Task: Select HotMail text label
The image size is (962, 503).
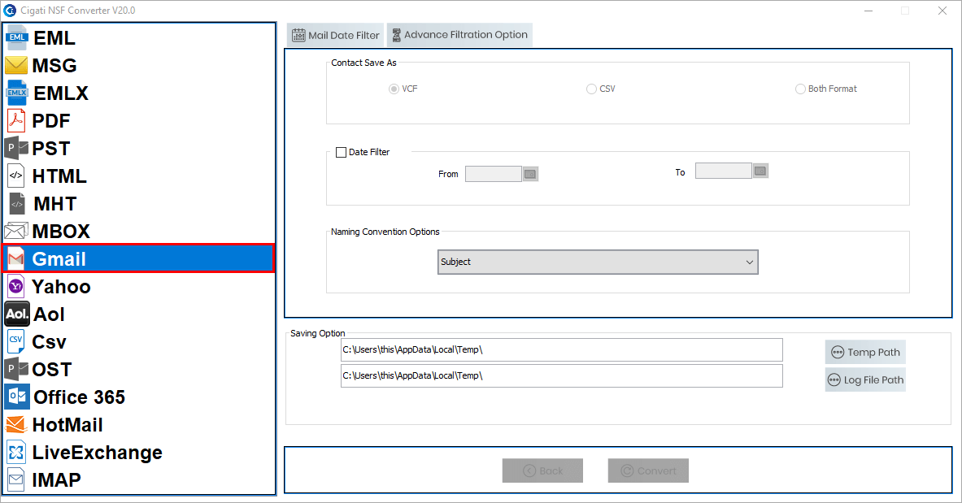Action: (67, 424)
